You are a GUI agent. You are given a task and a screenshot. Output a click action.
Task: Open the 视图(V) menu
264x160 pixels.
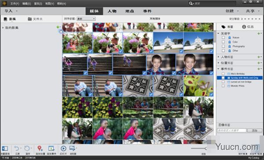[x=50, y=4]
